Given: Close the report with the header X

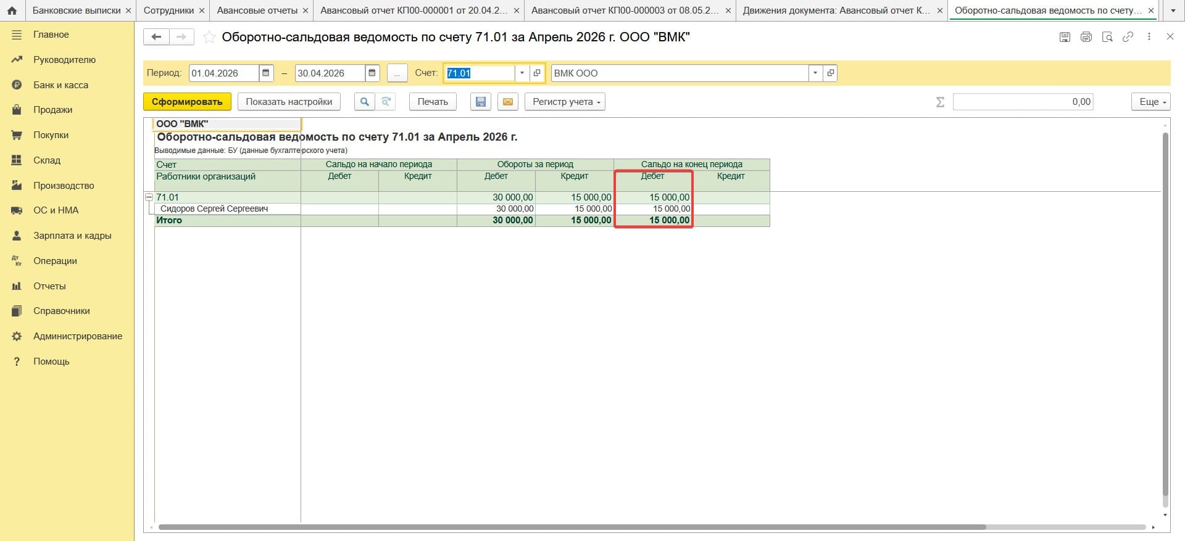Looking at the screenshot, I should click(x=1170, y=36).
